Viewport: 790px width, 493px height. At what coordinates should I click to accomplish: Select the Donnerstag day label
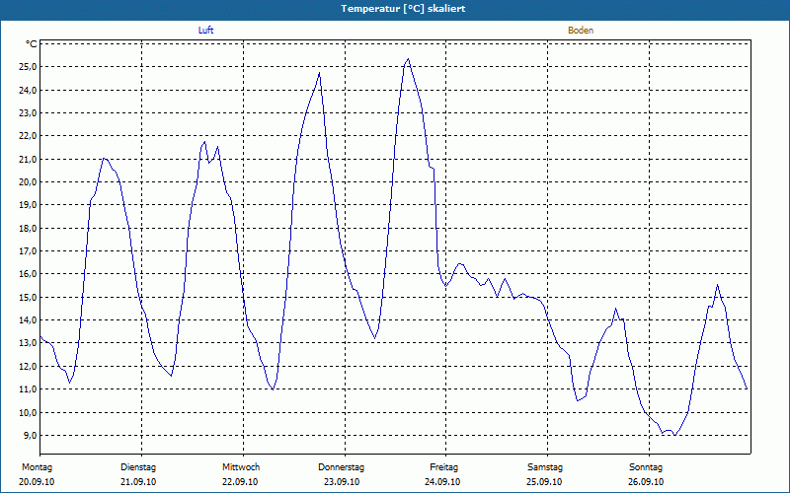[x=341, y=467]
